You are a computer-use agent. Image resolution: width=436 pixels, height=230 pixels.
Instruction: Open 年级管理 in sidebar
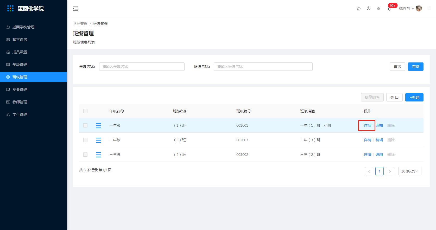tap(33, 65)
